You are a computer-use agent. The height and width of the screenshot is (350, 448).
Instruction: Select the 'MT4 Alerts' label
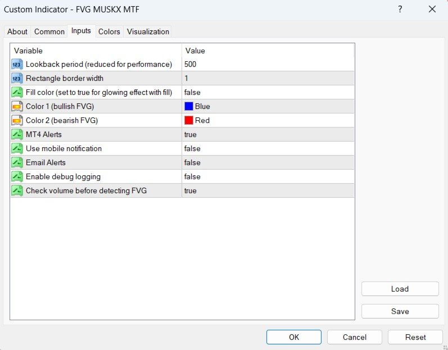point(44,134)
